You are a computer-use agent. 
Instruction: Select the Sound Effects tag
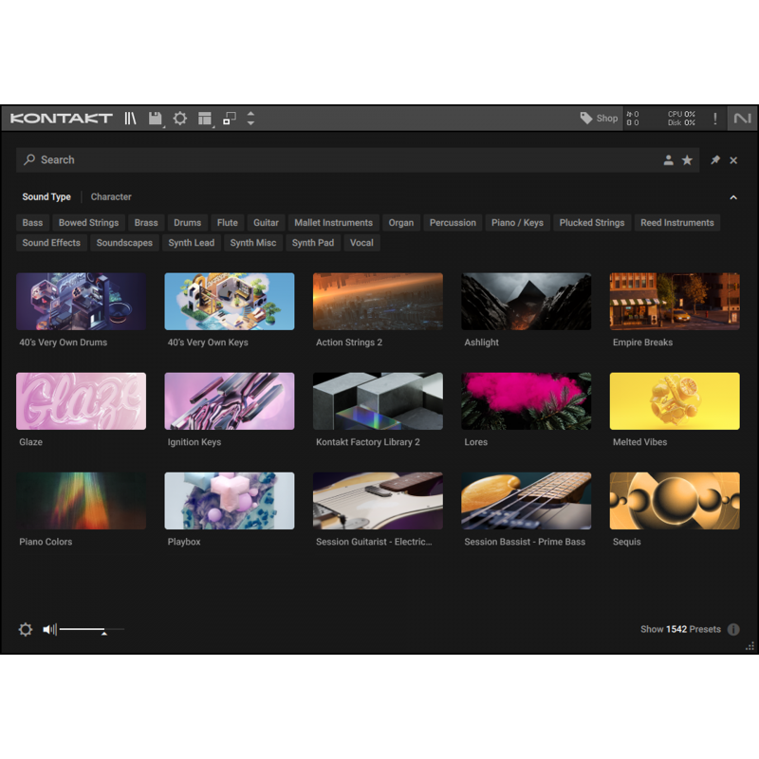coord(51,243)
